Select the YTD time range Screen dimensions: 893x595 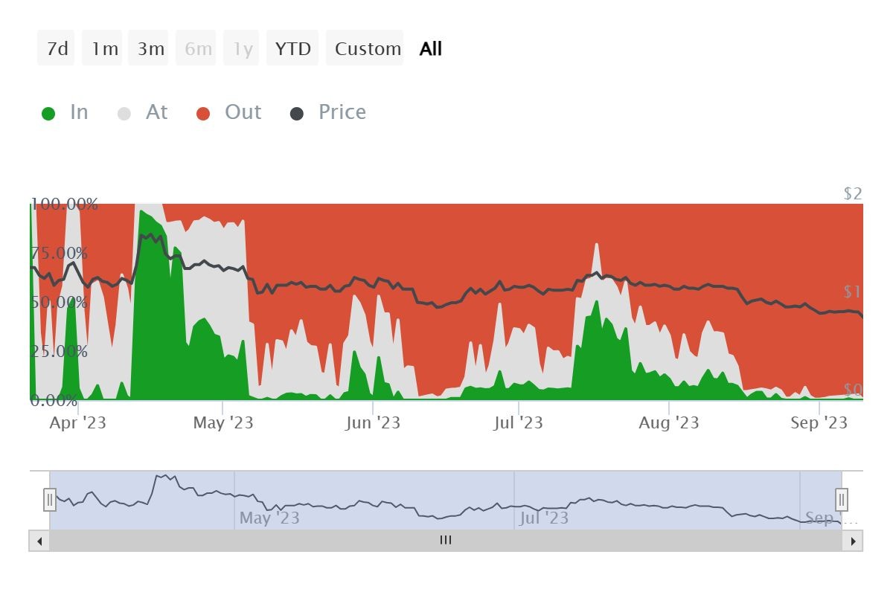(x=292, y=48)
